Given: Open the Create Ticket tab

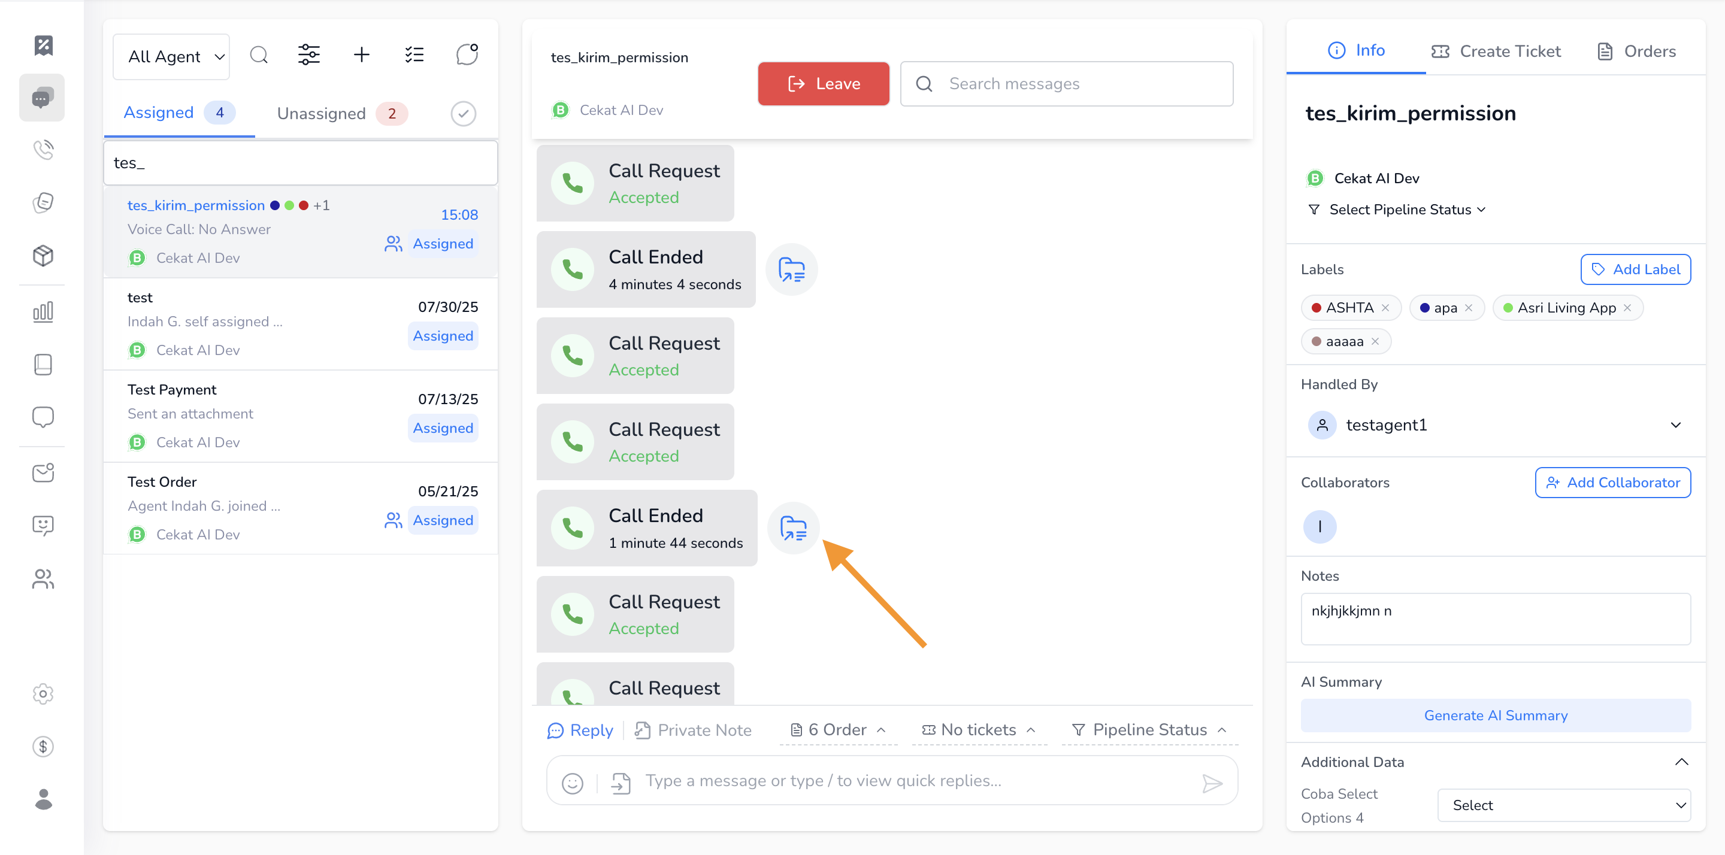Looking at the screenshot, I should click(1496, 51).
